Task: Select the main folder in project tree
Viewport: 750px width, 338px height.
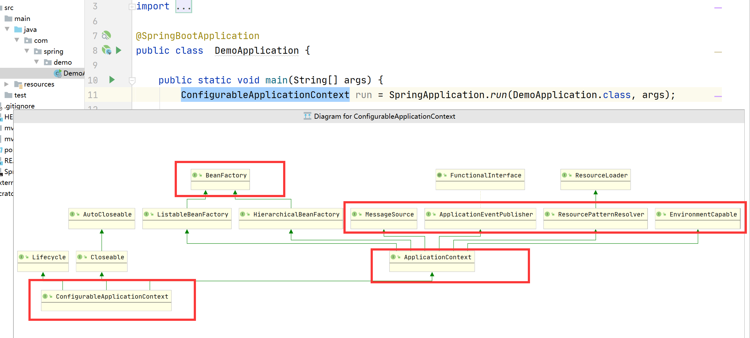Action: (17, 18)
